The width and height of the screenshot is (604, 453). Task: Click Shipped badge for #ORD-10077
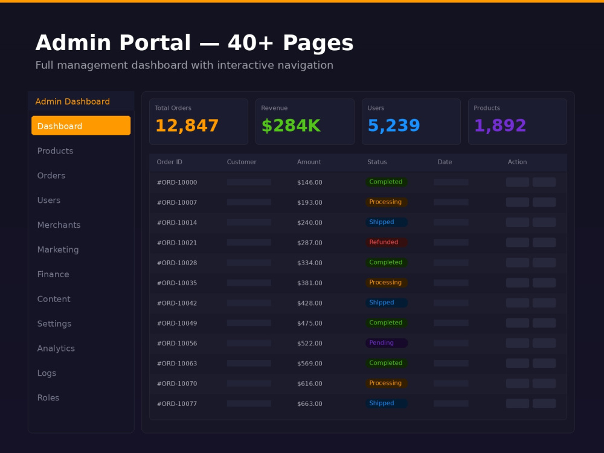click(x=387, y=403)
